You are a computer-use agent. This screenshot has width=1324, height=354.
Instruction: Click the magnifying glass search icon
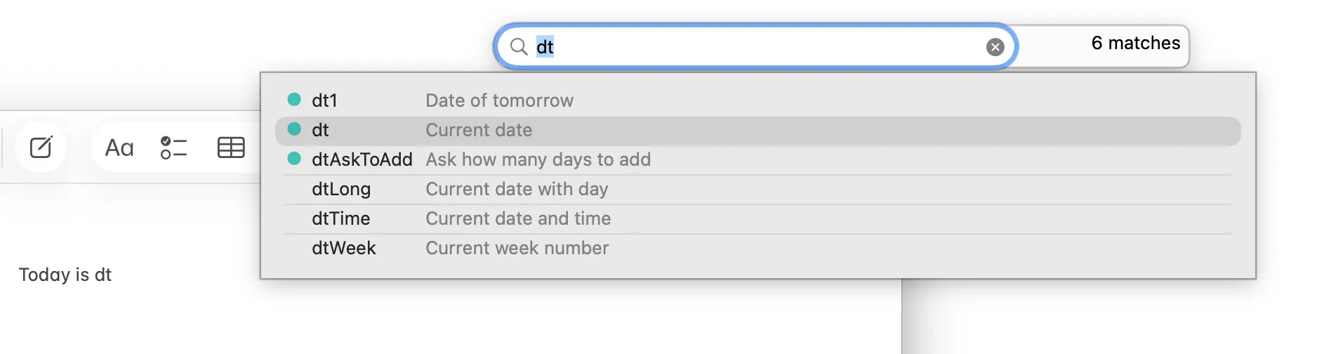point(519,47)
